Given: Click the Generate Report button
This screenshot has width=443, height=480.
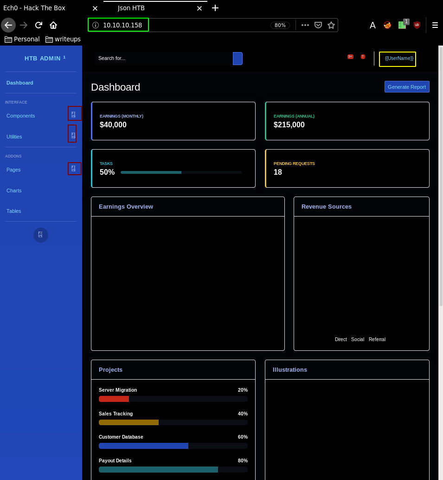Looking at the screenshot, I should click(x=407, y=87).
